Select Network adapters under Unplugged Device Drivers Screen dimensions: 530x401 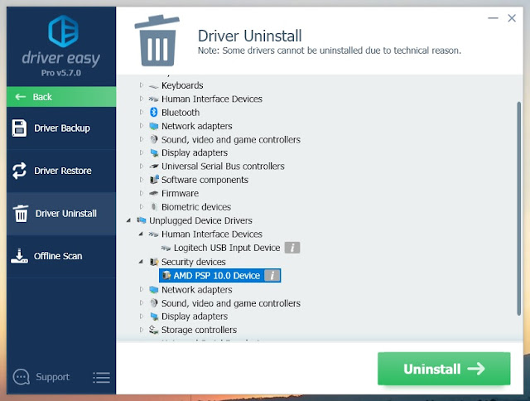click(197, 290)
